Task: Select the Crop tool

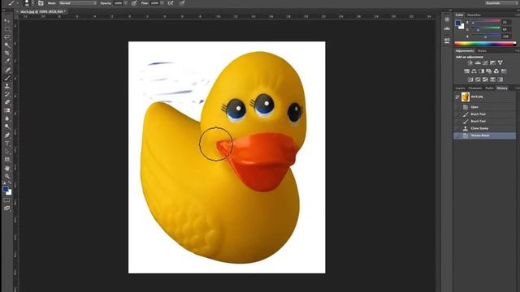Action: click(7, 53)
